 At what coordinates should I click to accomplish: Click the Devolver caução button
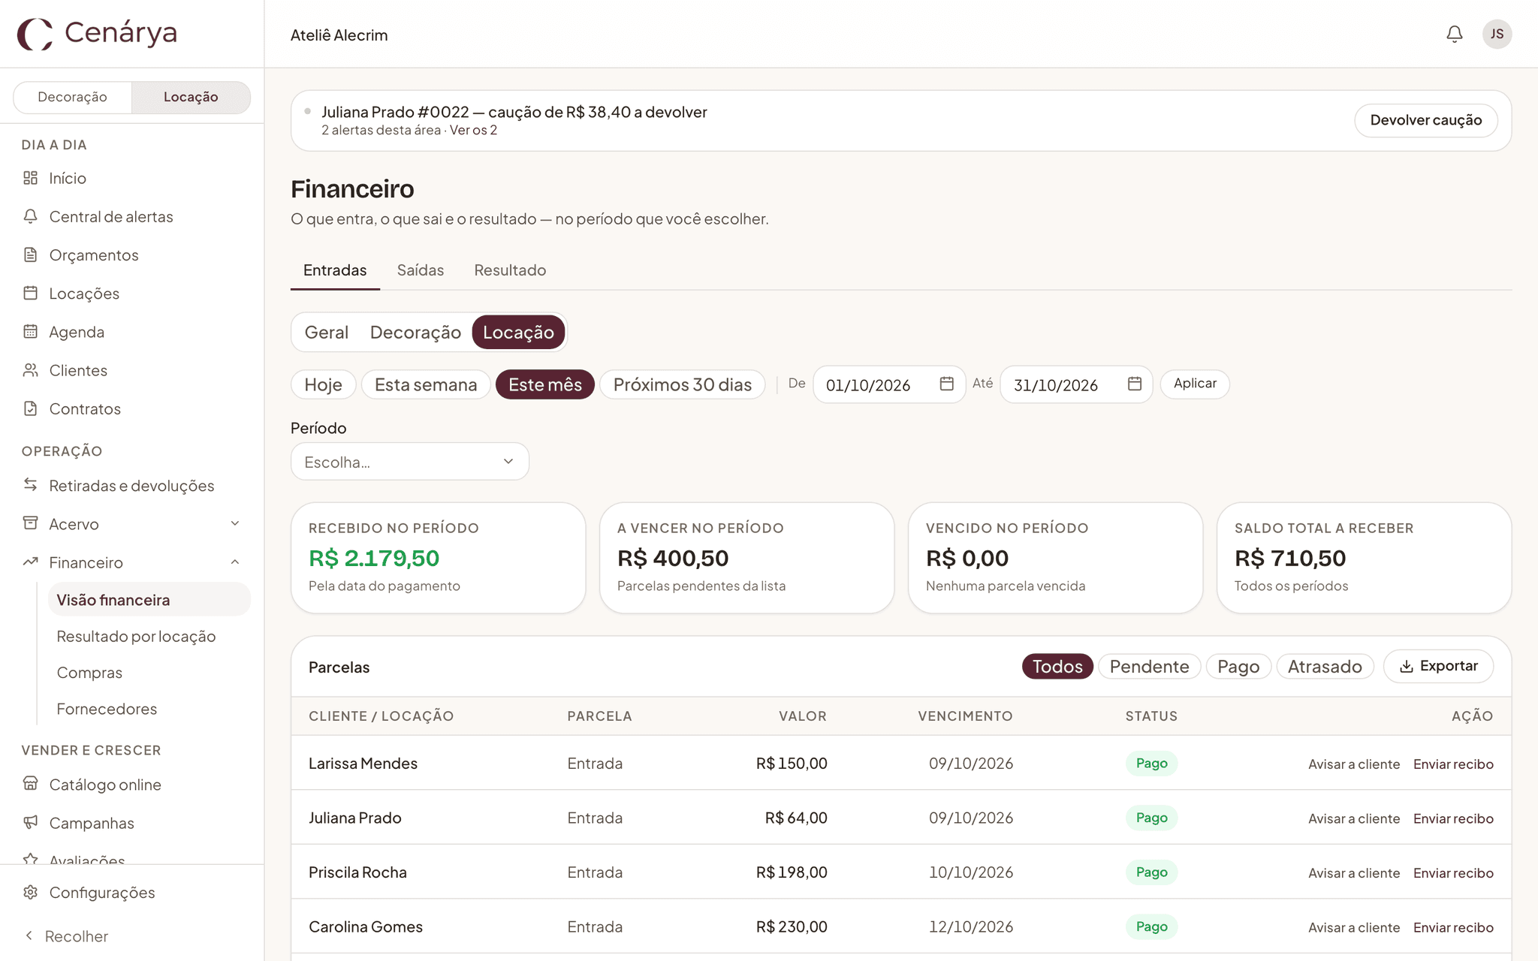(x=1425, y=120)
